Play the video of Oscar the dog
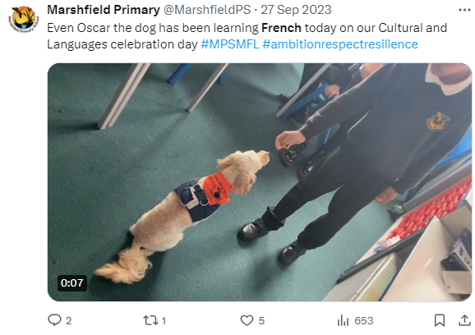Image resolution: width=475 pixels, height=335 pixels. tap(260, 182)
